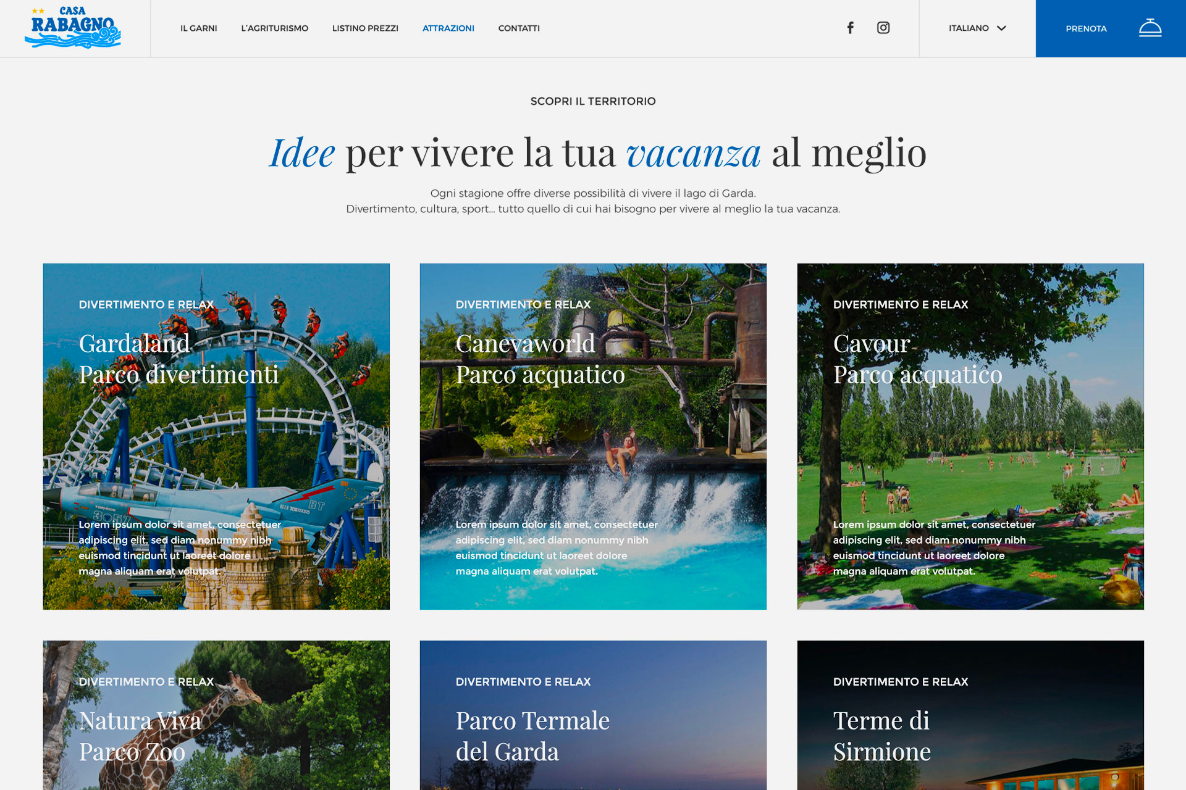
Task: Open the Cavour Parco acquatico card
Action: tap(970, 436)
